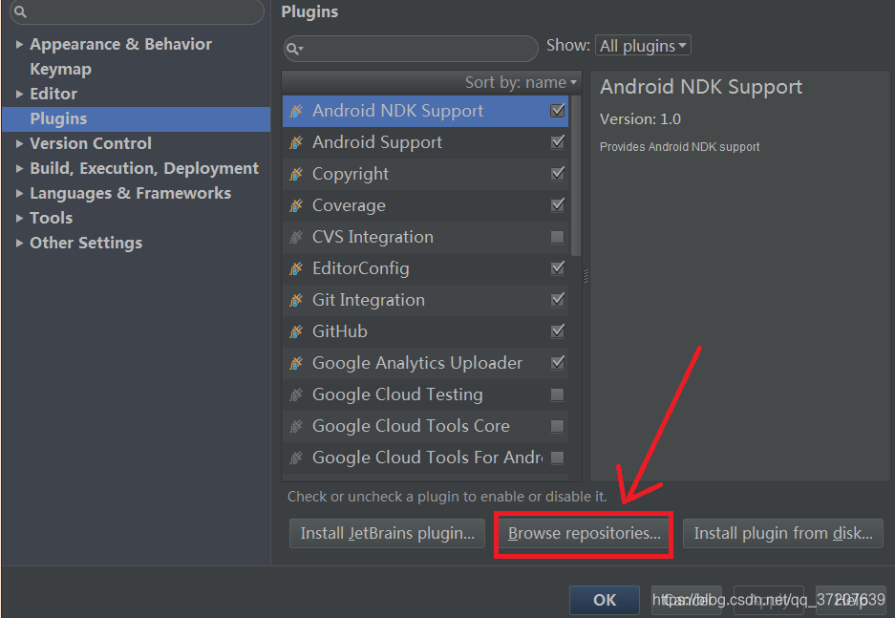Expand the Other Settings node
The image size is (895, 618).
click(x=19, y=243)
